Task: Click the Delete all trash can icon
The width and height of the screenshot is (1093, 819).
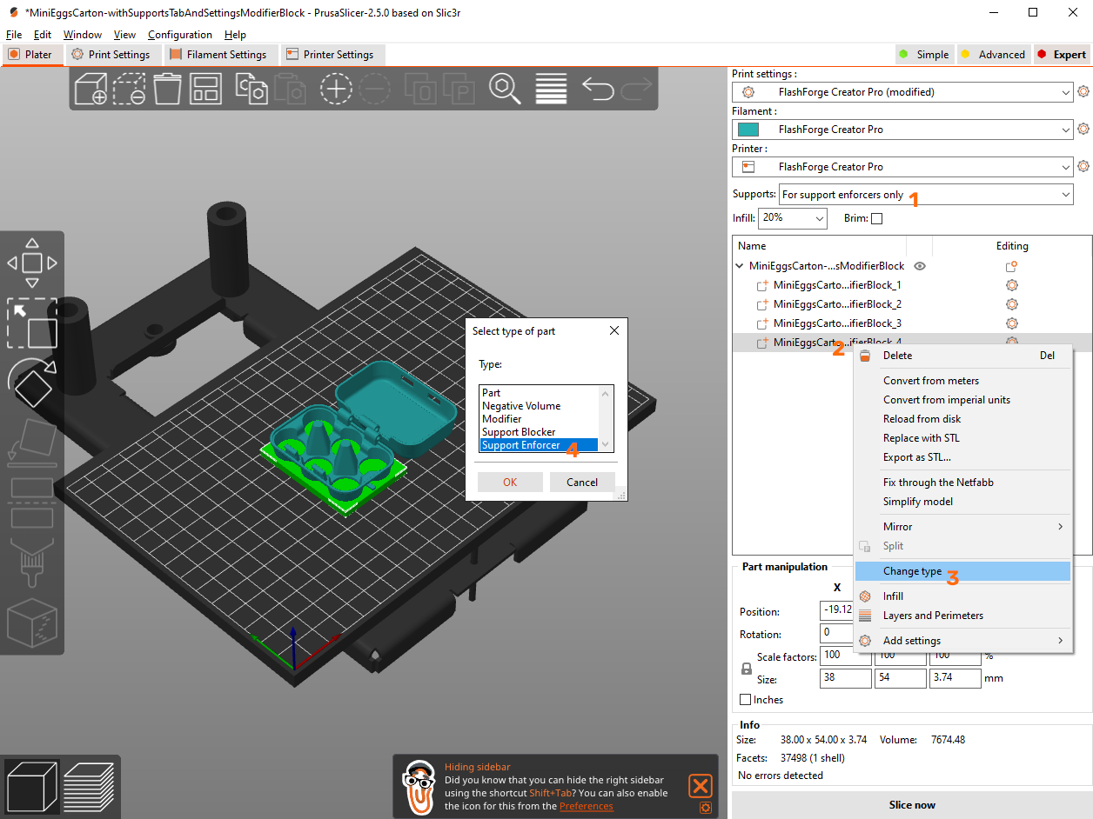Action: (x=167, y=89)
